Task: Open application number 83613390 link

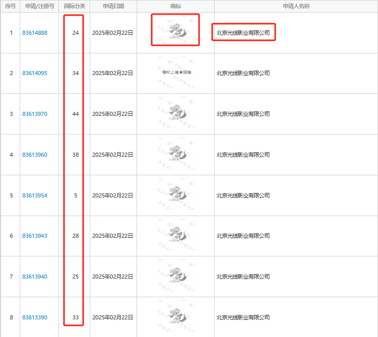Action: [x=35, y=317]
